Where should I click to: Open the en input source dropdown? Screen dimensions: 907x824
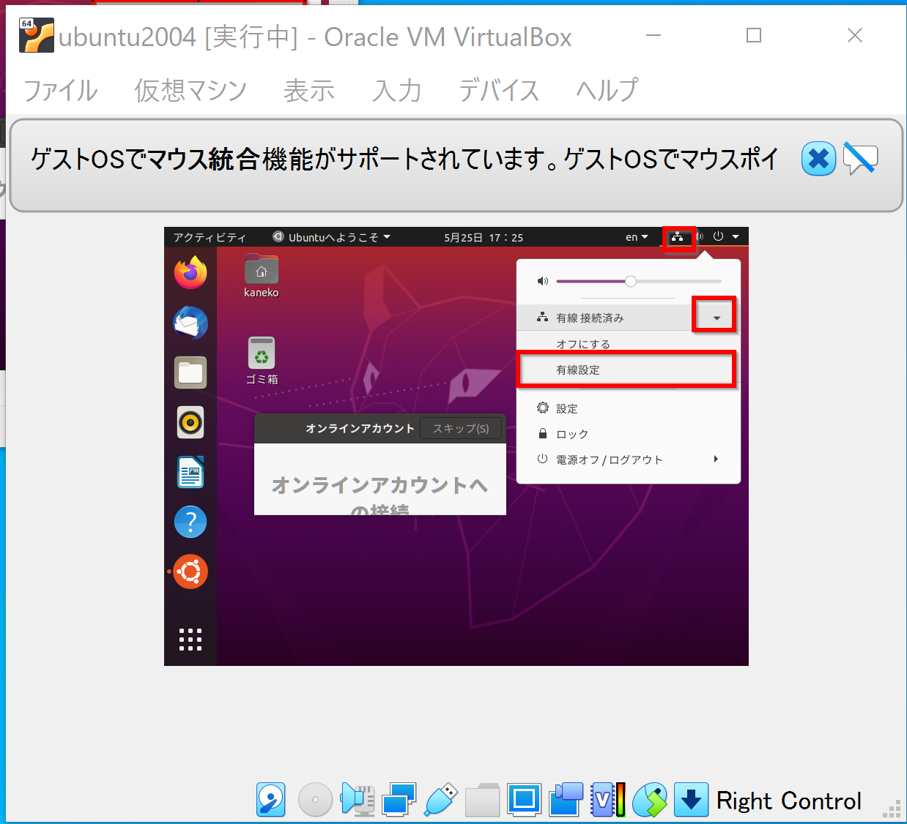click(x=637, y=237)
